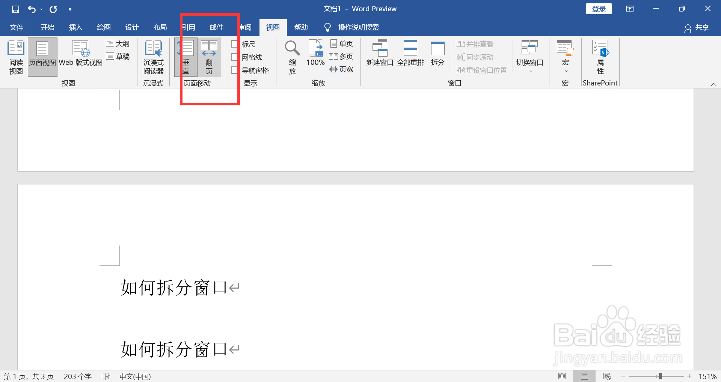The height and width of the screenshot is (382, 721).
Task: Open the 沉浸式阅读器 immersive reader
Action: click(153, 57)
